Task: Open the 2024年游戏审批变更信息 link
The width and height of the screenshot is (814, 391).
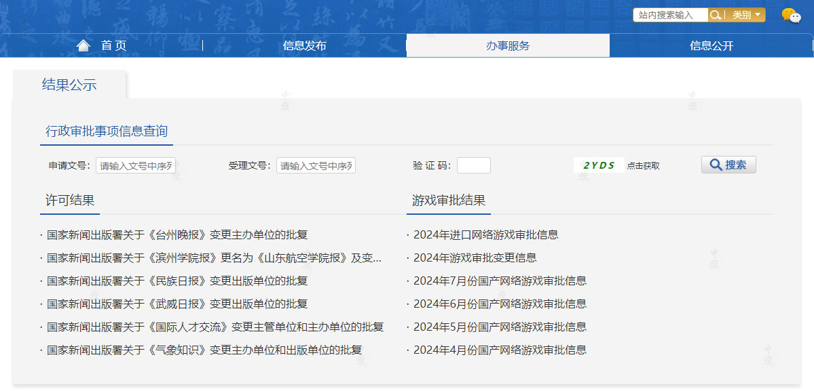Action: [x=475, y=258]
